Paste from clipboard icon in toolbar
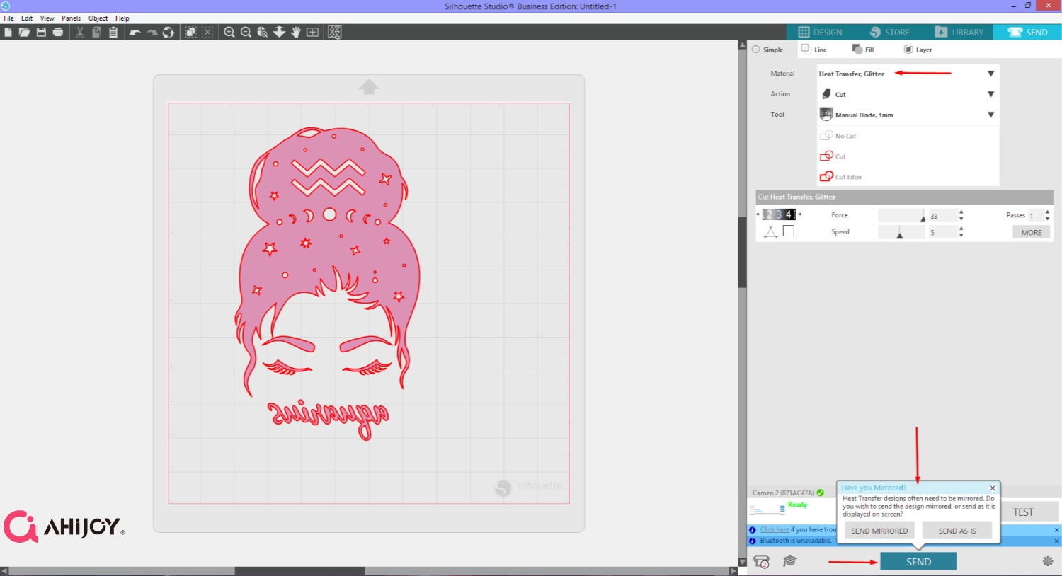This screenshot has width=1062, height=576. tap(113, 33)
